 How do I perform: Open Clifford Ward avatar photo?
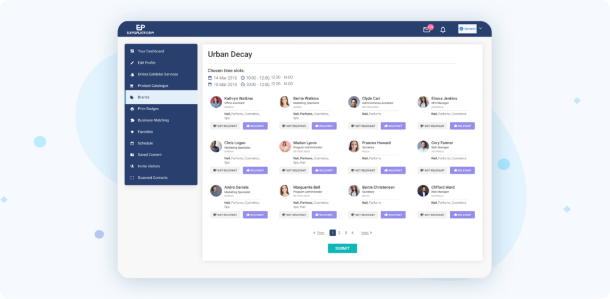[424, 191]
